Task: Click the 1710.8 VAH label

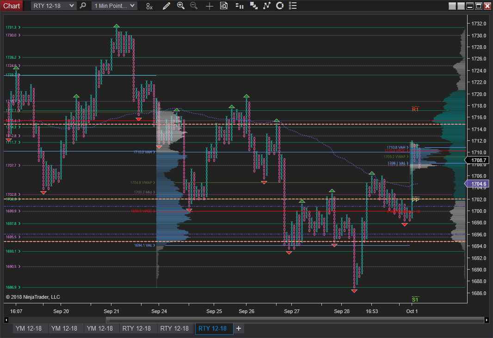Action: click(x=397, y=147)
